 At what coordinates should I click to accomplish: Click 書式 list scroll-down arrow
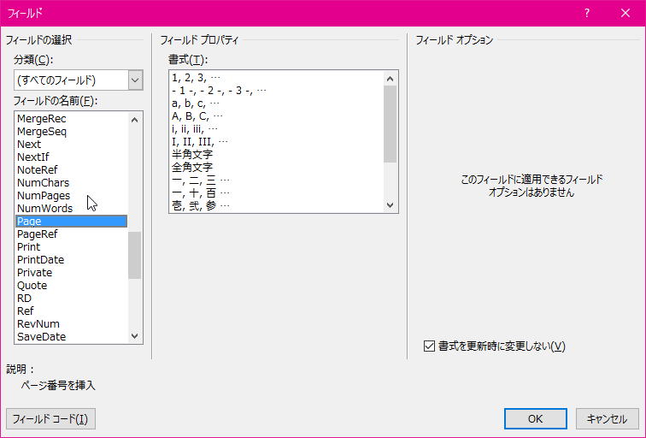coord(391,205)
